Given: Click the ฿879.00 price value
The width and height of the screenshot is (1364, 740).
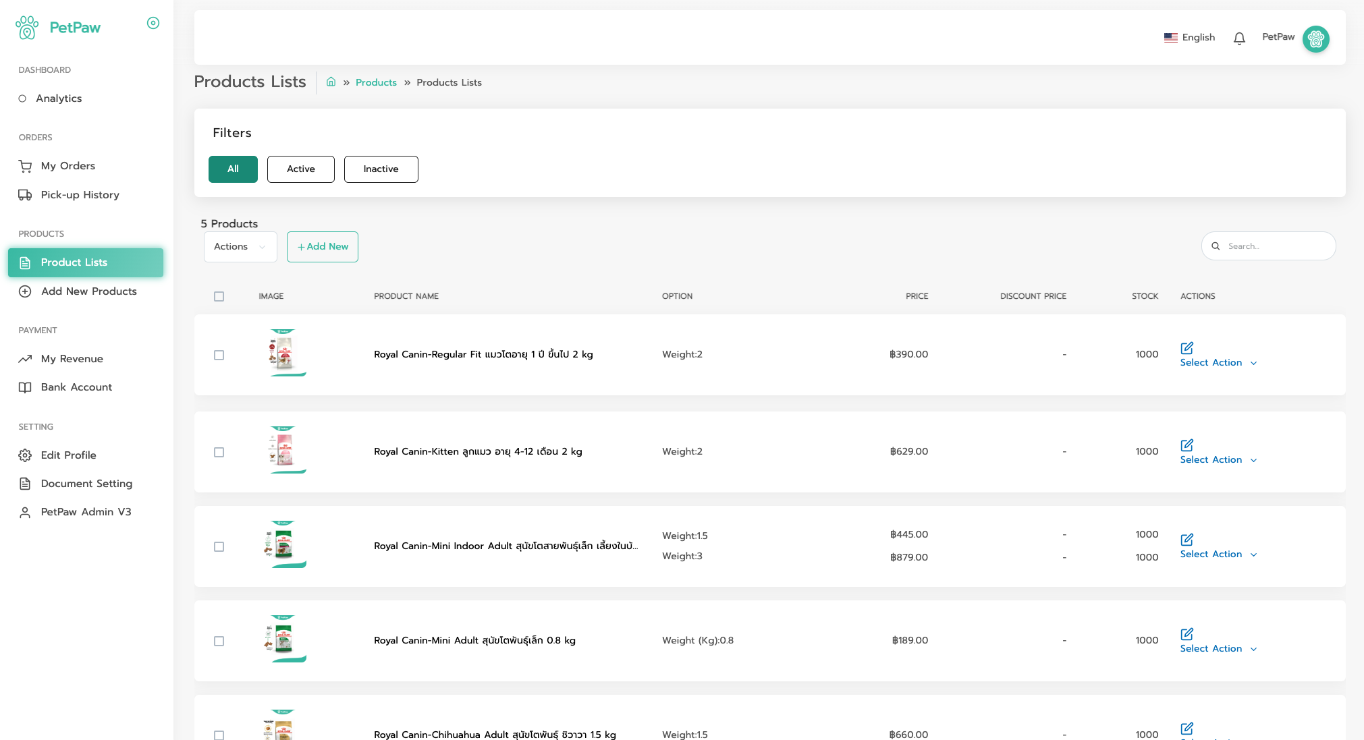Looking at the screenshot, I should [909, 557].
